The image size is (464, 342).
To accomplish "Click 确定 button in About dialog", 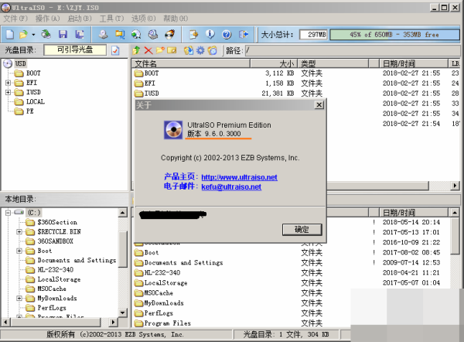I will [x=302, y=230].
